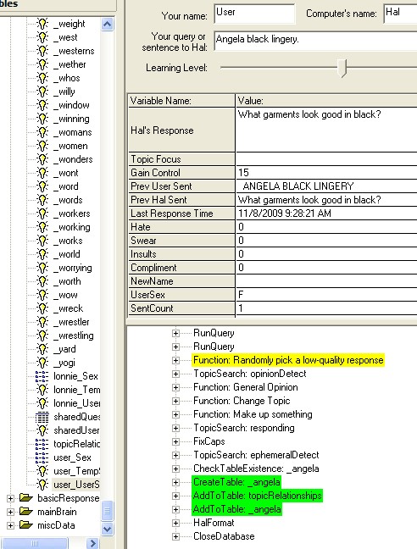Select Function: Make up something step
417x549 pixels.
coord(253,414)
